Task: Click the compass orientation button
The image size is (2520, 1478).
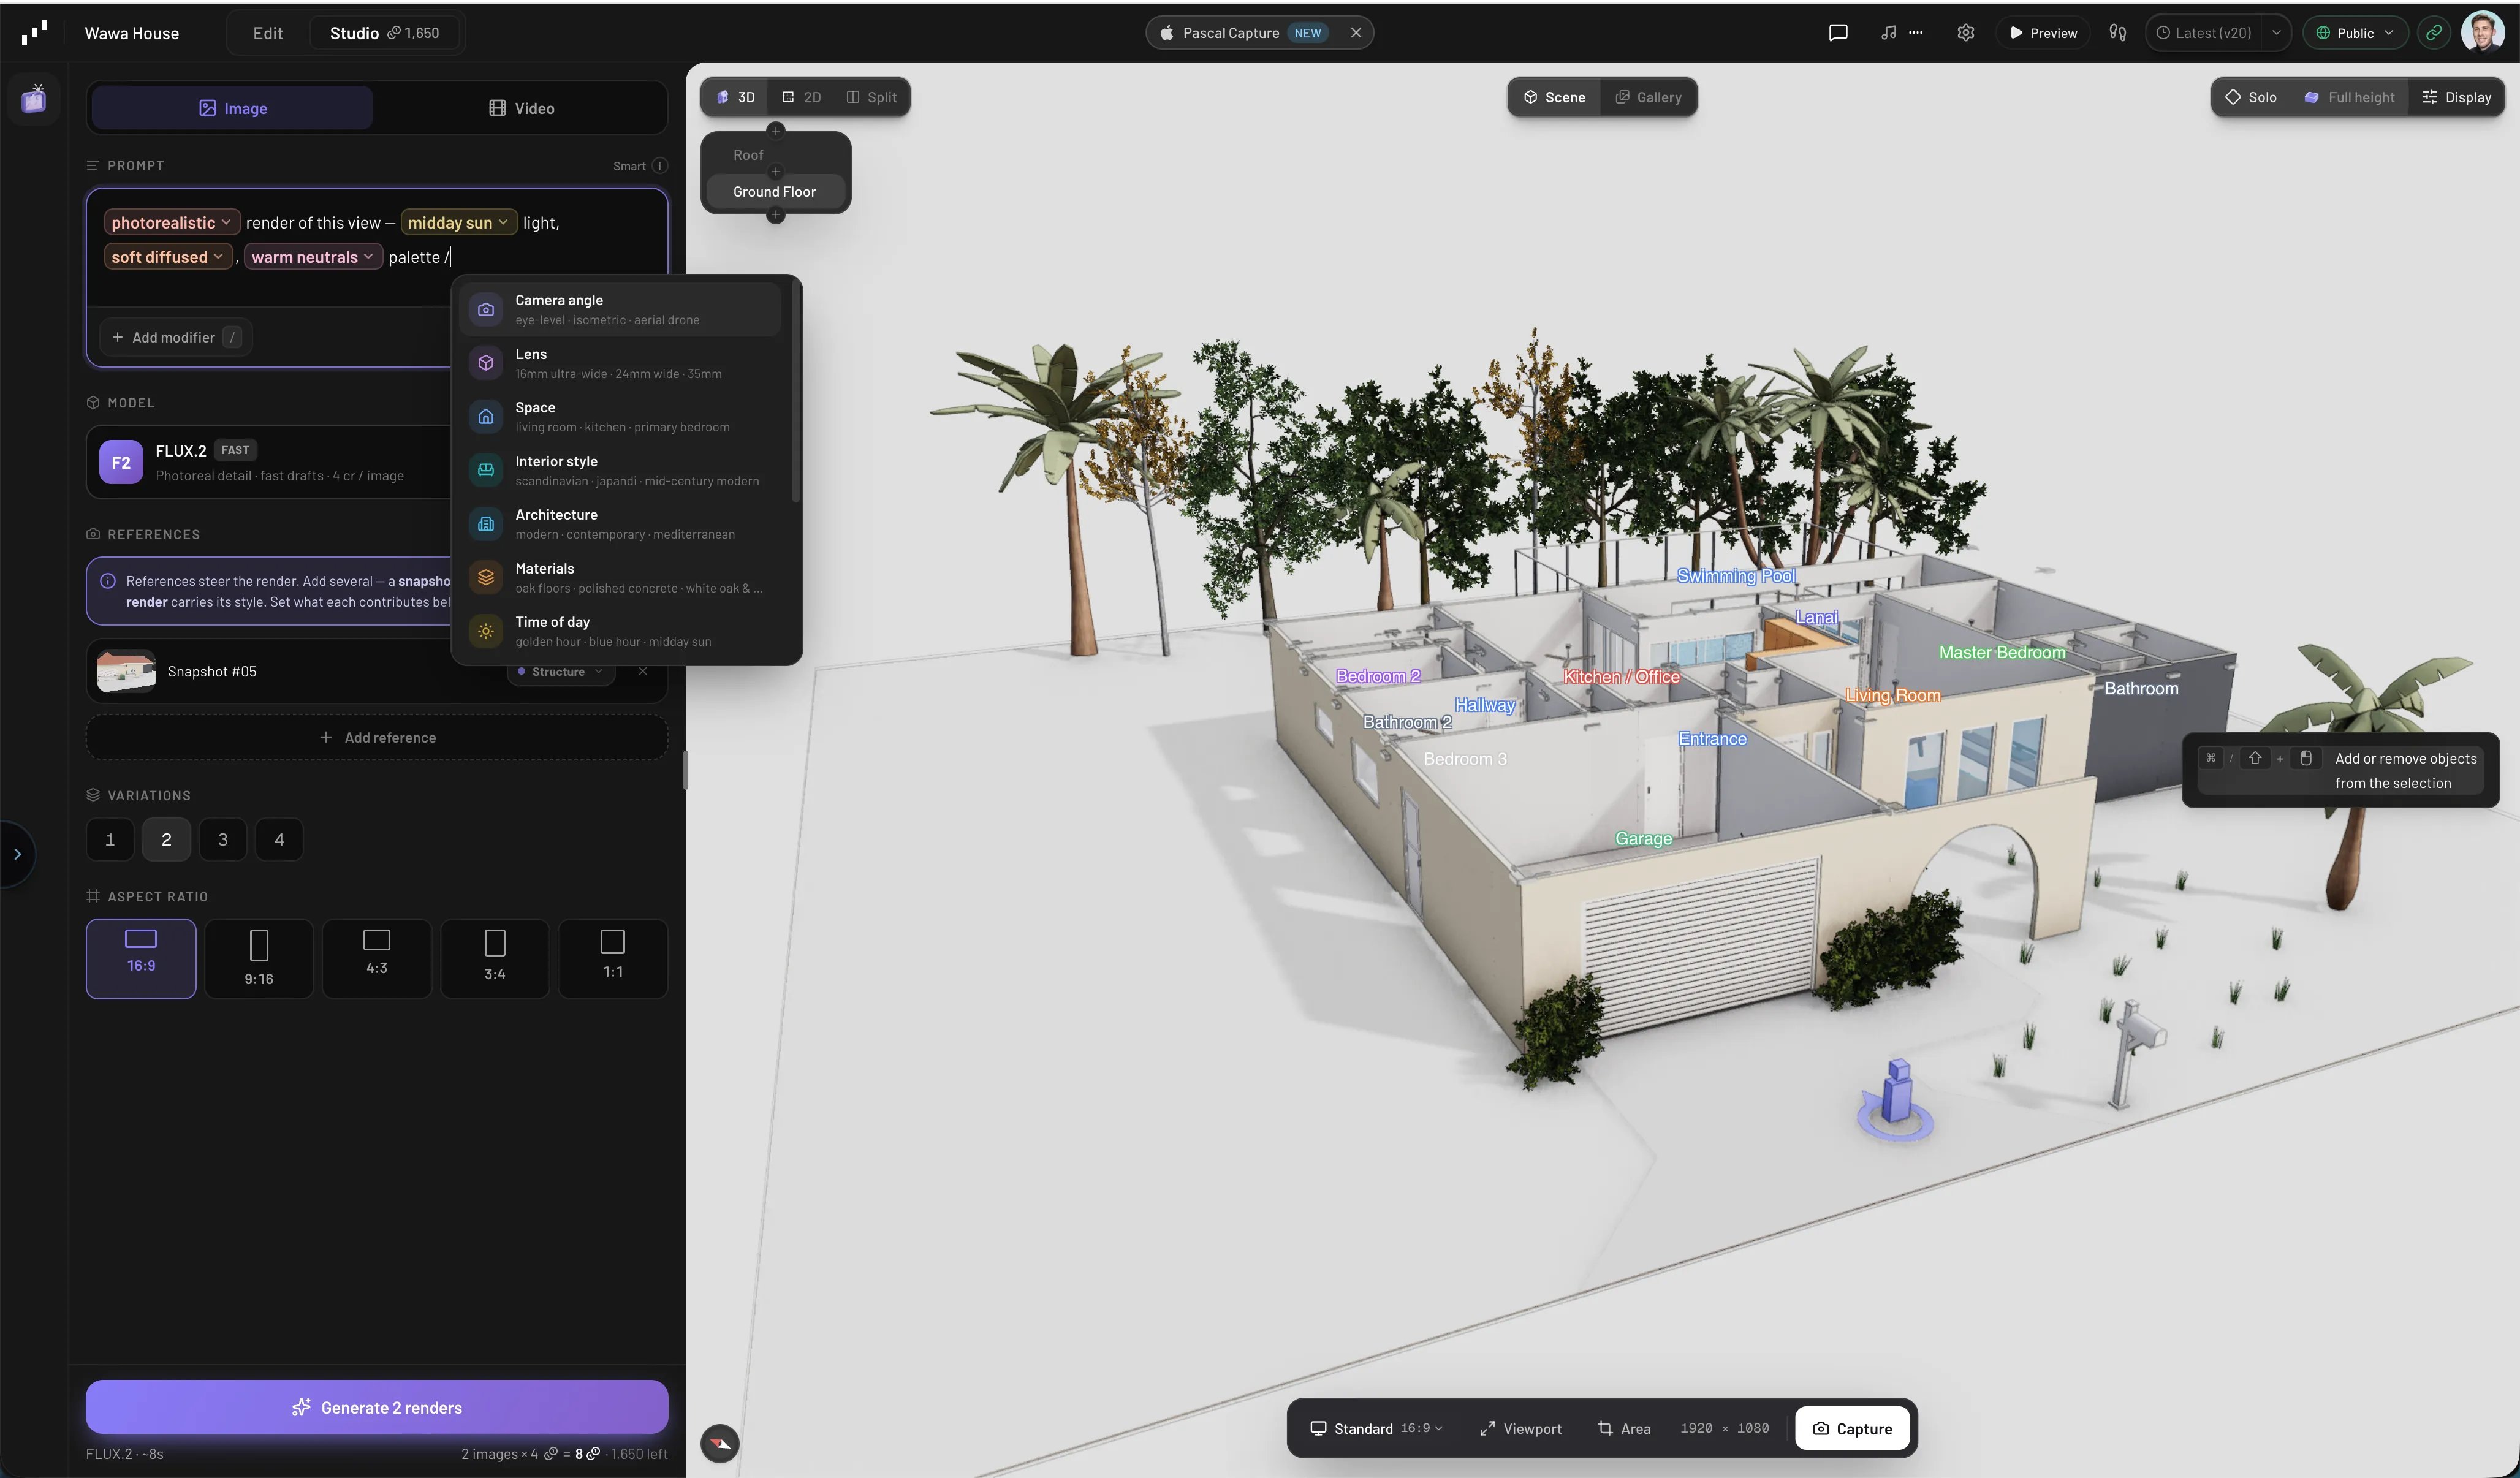Action: pos(719,1443)
